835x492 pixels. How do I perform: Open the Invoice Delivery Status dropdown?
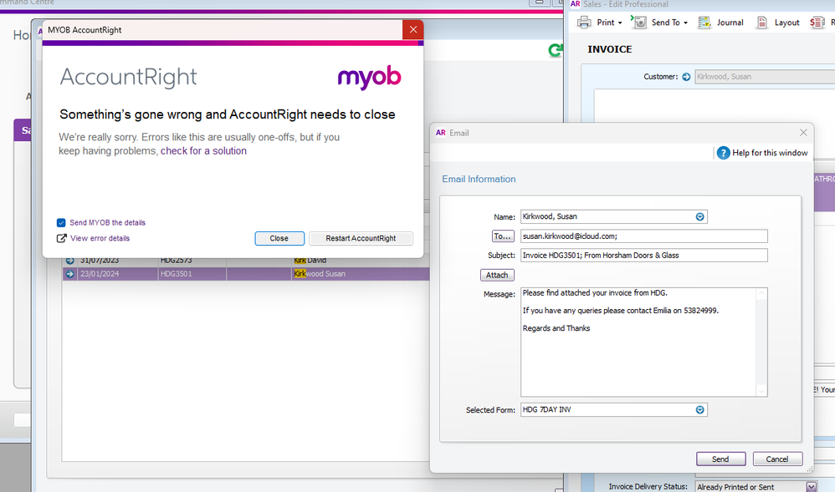coord(811,487)
